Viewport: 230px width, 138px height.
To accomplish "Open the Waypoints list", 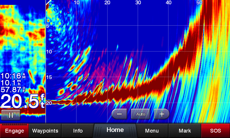I will (x=45, y=131).
